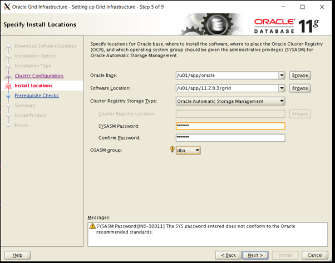
Task: Click into the Confirm Password field
Action: [x=230, y=138]
